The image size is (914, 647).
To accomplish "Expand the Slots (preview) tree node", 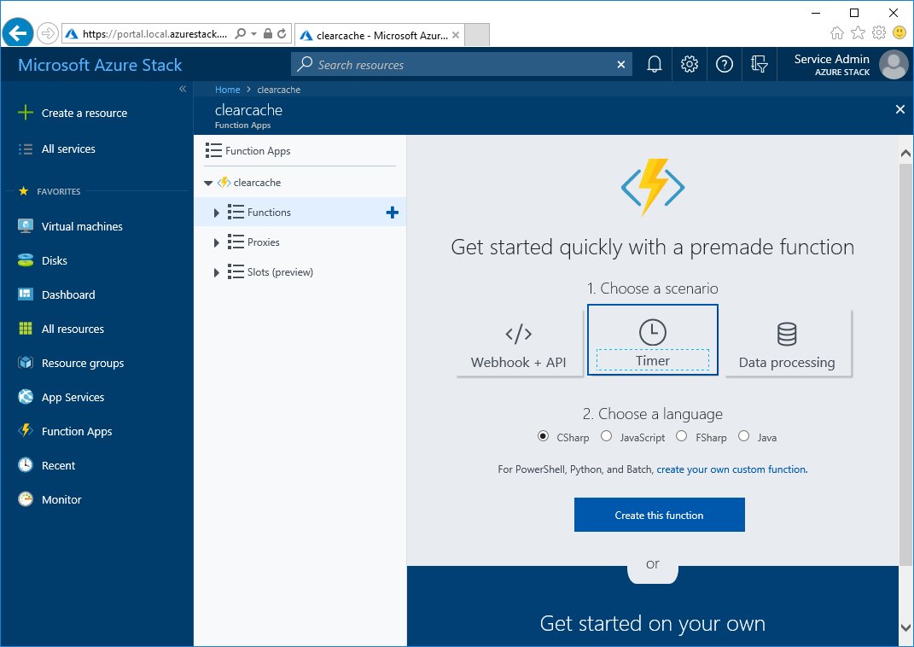I will pos(216,272).
